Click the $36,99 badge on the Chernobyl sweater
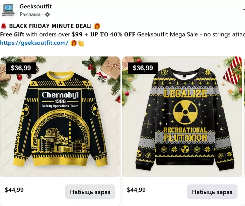The image size is (245, 206). click(21, 68)
